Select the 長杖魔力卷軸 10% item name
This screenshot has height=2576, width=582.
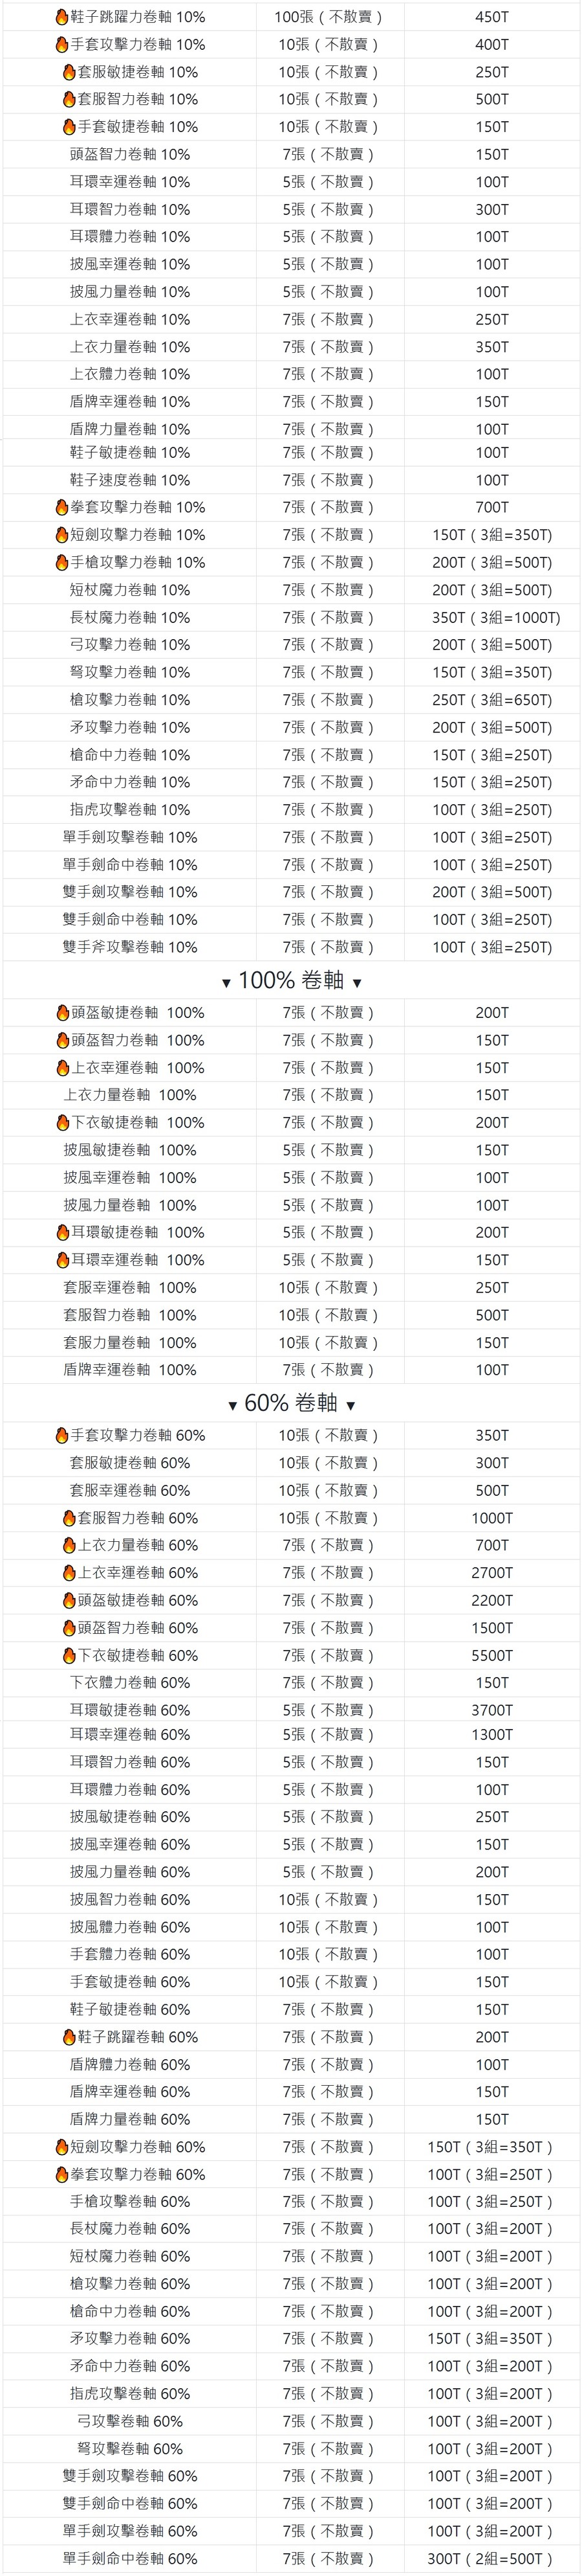click(x=129, y=618)
